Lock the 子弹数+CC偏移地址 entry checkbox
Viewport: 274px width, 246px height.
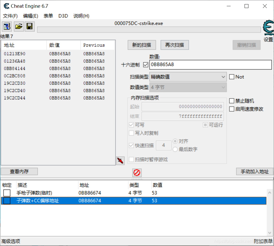7,201
